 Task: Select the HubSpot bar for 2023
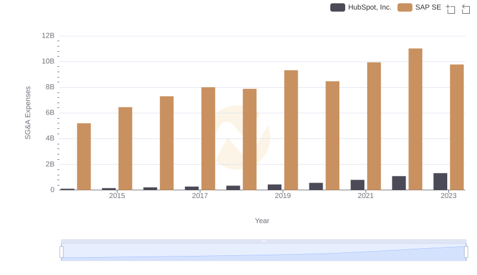[440, 181]
